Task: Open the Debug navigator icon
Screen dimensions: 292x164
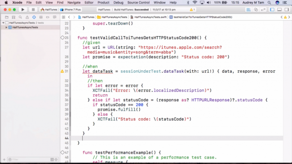Action: pyautogui.click(x=41, y=17)
